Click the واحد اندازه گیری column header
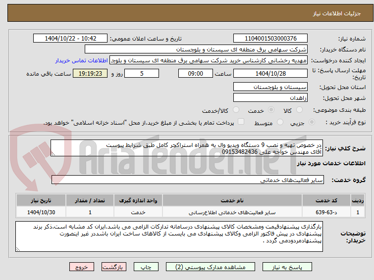 [x=138, y=200]
